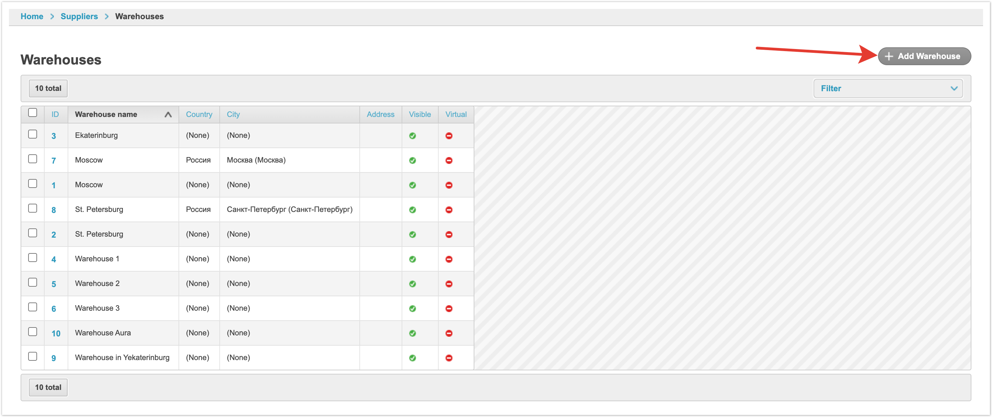This screenshot has width=992, height=417.
Task: Click green Visible icon for Ekaterinburg
Action: click(413, 136)
